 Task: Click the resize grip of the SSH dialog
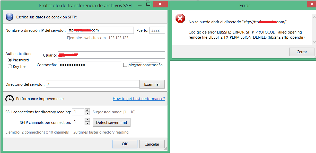coord(165,149)
